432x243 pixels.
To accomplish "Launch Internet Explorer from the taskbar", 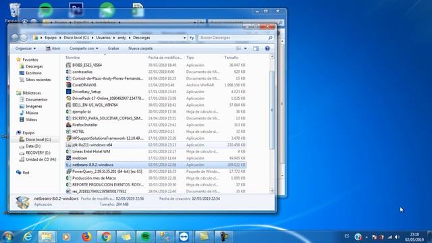I will coord(28,237).
